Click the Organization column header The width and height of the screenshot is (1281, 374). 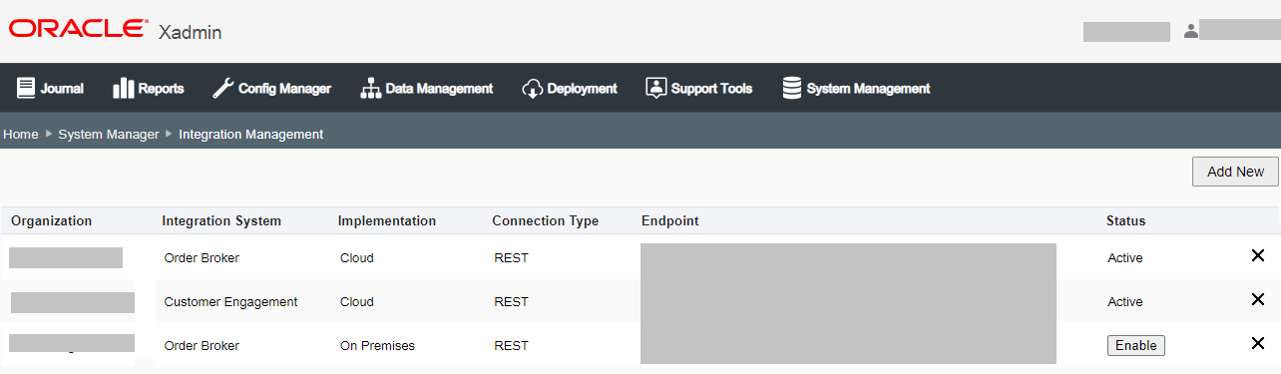(x=52, y=220)
